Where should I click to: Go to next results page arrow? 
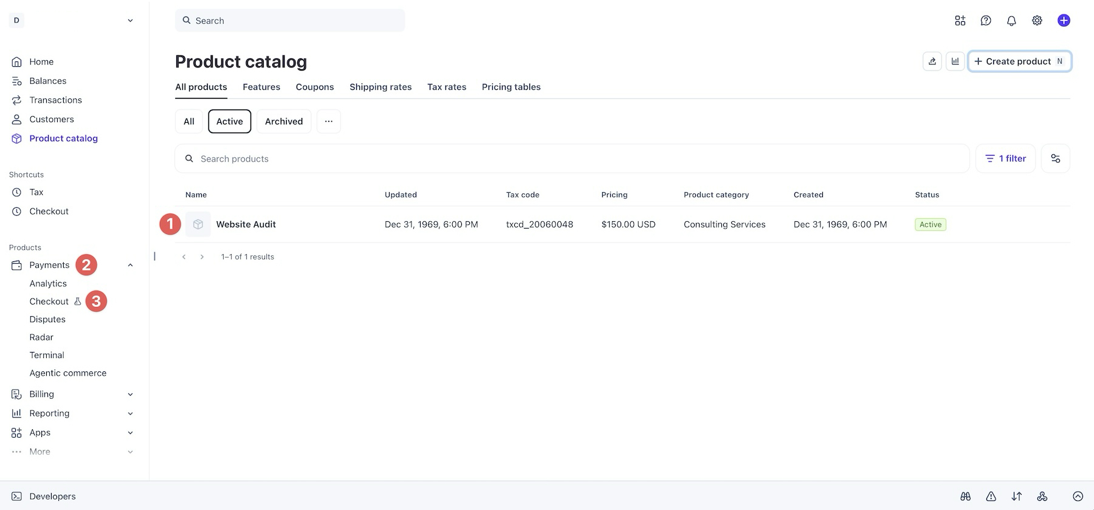click(x=202, y=257)
